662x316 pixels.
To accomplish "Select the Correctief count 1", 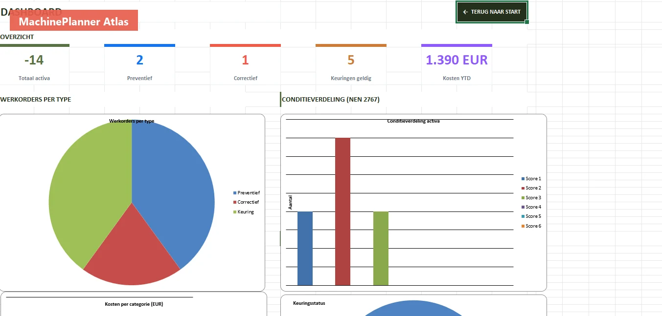I will tap(245, 60).
